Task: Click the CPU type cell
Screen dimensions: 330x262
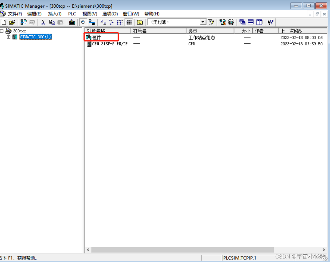Action: pyautogui.click(x=192, y=44)
